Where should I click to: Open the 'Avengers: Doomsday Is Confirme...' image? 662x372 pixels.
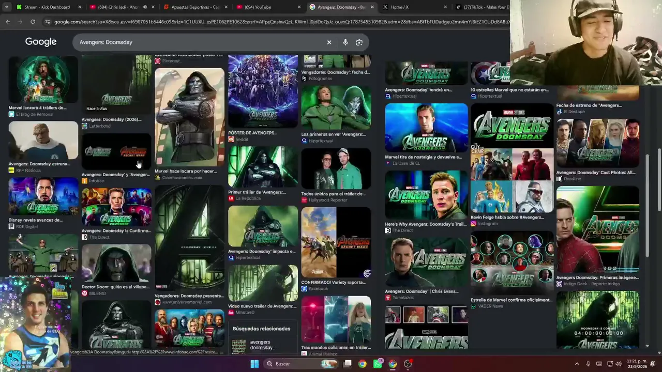click(116, 207)
